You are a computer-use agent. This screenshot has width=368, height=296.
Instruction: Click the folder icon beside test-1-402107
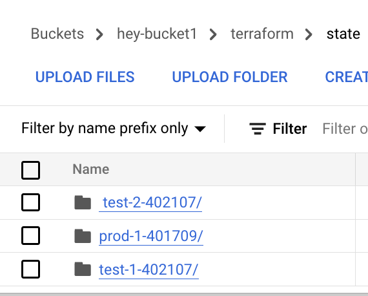[83, 269]
